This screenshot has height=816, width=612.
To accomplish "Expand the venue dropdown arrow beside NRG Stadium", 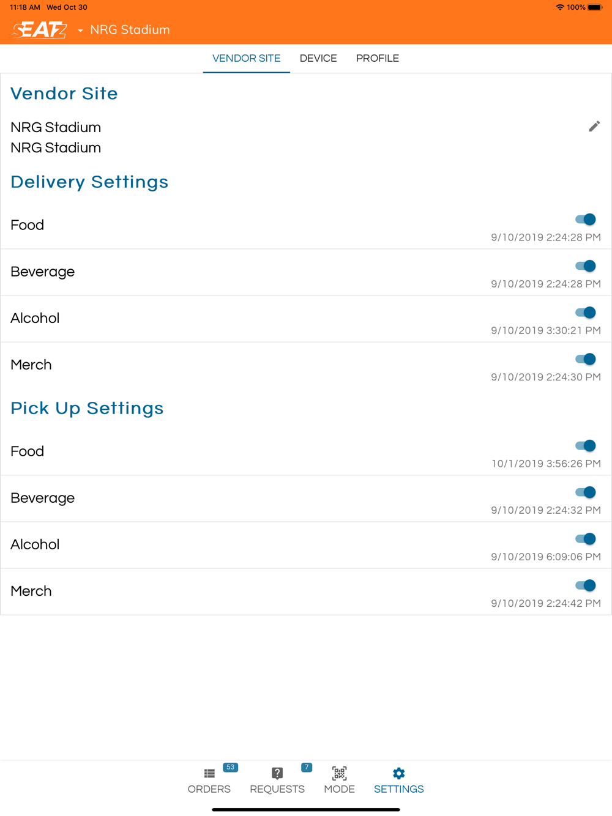I will 80,30.
